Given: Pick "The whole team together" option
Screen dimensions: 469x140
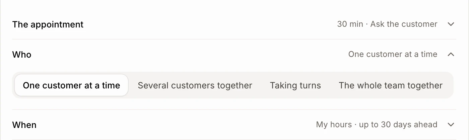Looking at the screenshot, I should (x=391, y=85).
